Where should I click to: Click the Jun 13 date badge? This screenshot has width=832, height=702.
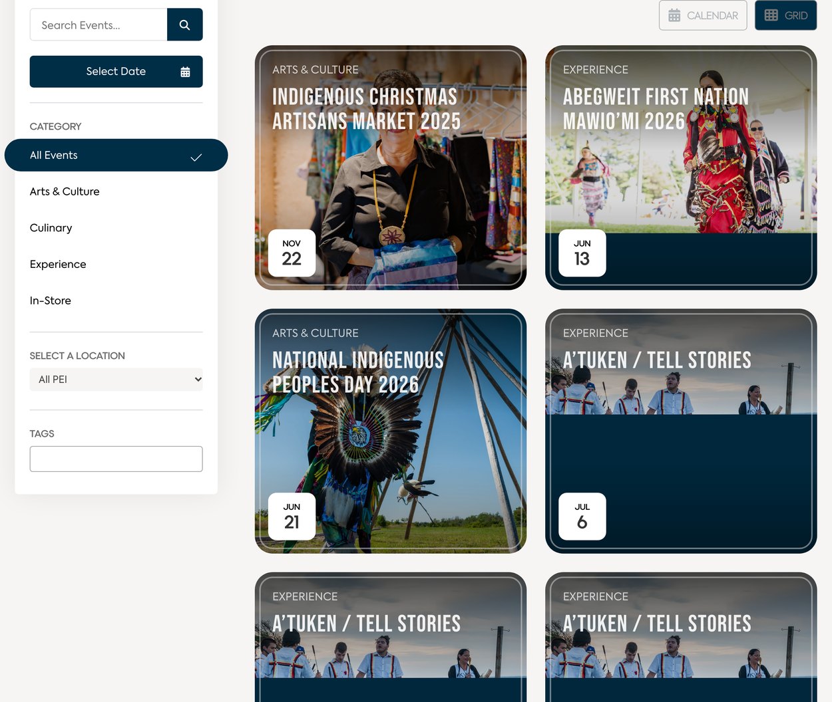click(582, 253)
